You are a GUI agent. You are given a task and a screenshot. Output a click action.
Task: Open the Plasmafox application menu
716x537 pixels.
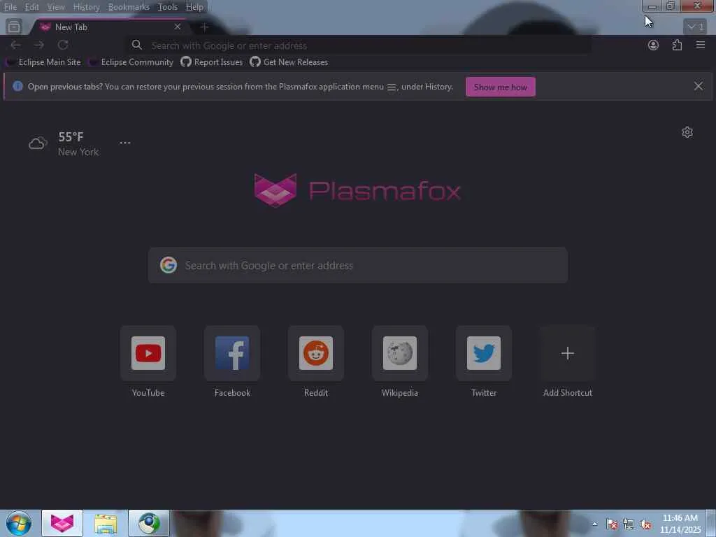pyautogui.click(x=701, y=45)
